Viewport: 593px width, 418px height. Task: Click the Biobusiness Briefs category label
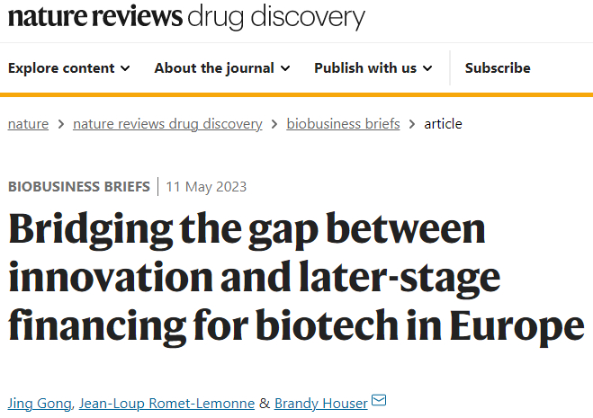point(79,187)
